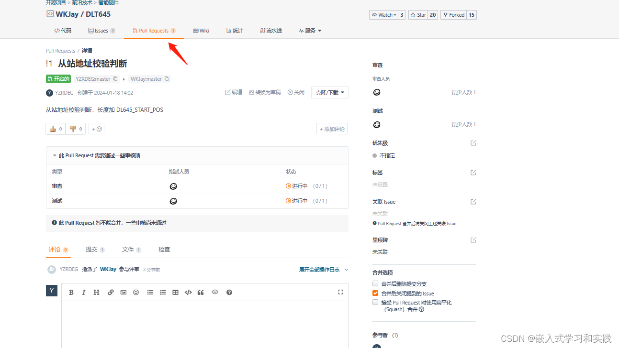The width and height of the screenshot is (619, 348).
Task: Click the 审查 reviewer avatar in sidebar
Action: 377,92
